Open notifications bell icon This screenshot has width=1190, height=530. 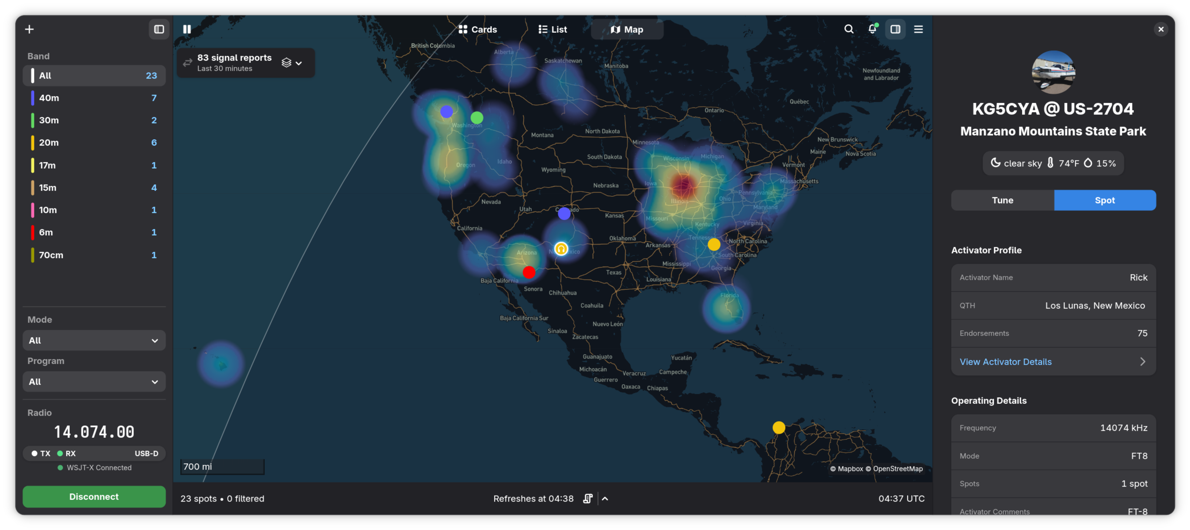[x=872, y=29]
